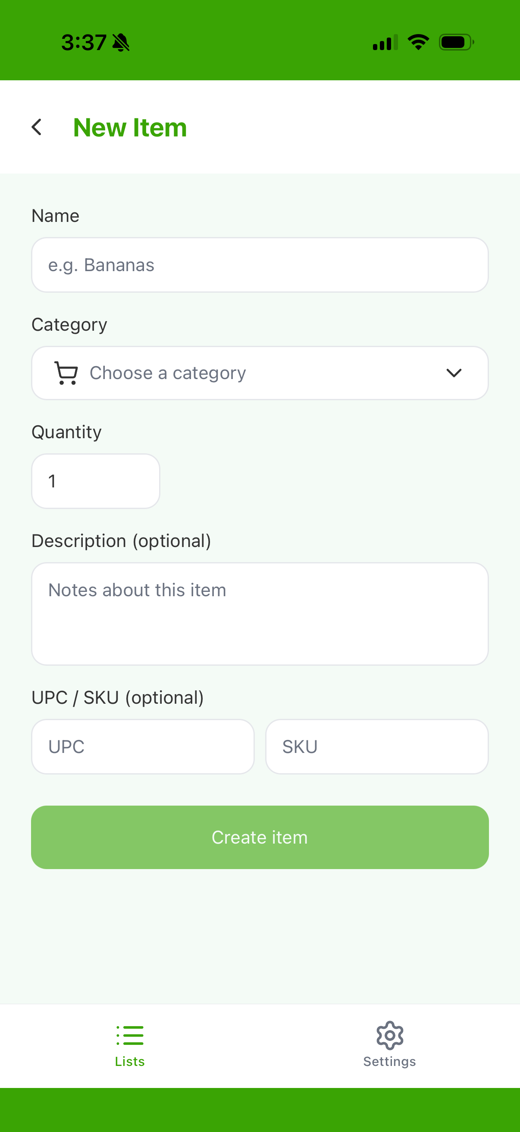Tap the 3:37 clock in status bar
The width and height of the screenshot is (520, 1132).
pos(83,43)
